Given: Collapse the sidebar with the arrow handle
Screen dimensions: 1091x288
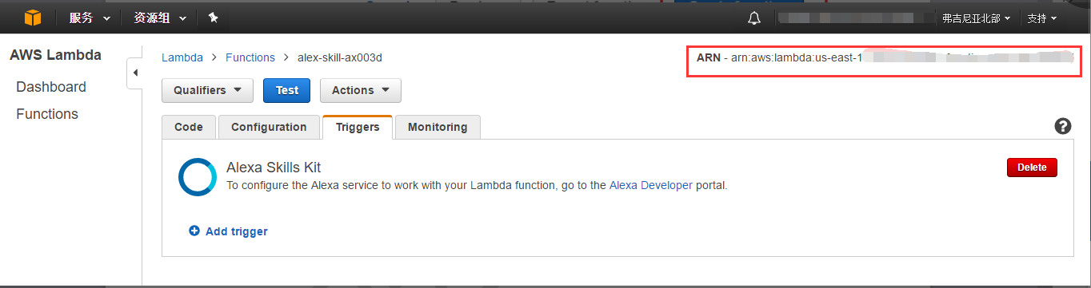Looking at the screenshot, I should click(134, 73).
